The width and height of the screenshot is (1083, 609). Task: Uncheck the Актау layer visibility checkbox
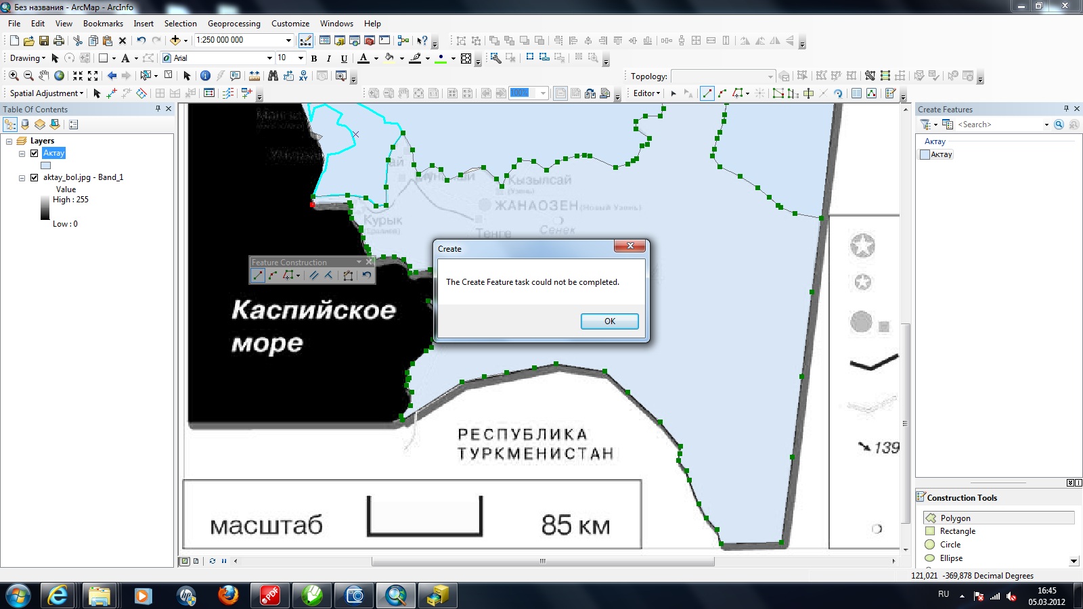coord(35,154)
